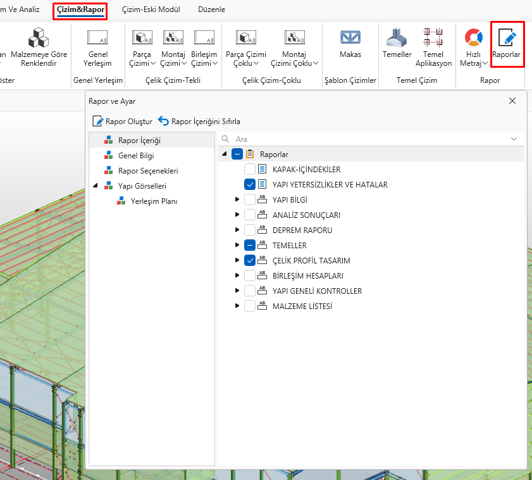This screenshot has width=532, height=480.
Task: Click the Genel Yerleşim layout icon
Action: 97,38
